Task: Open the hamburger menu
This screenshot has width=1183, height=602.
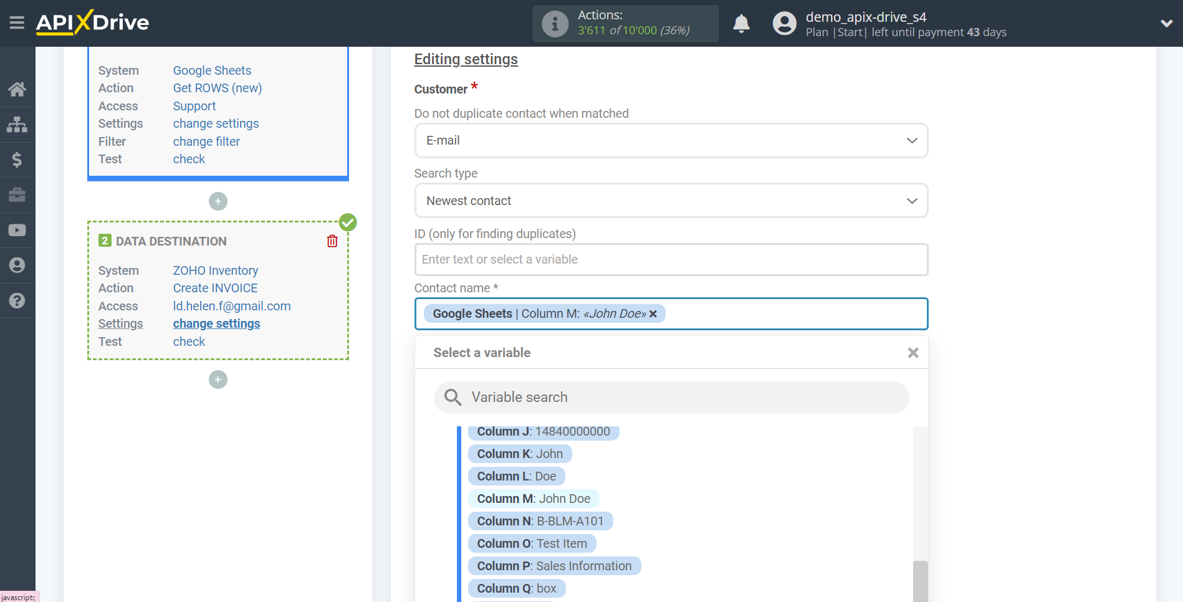Action: click(x=17, y=23)
